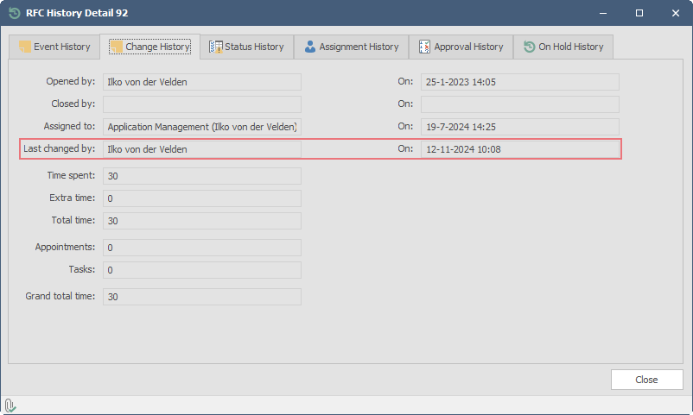Focus the Assigned to field
This screenshot has height=415, width=693.
(201, 127)
